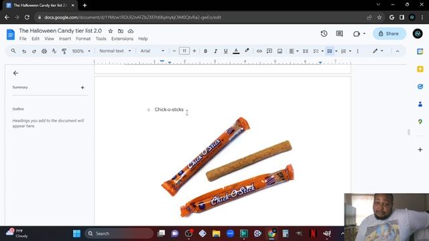Open the line spacing options
The height and width of the screenshot is (241, 429).
coord(306,51)
